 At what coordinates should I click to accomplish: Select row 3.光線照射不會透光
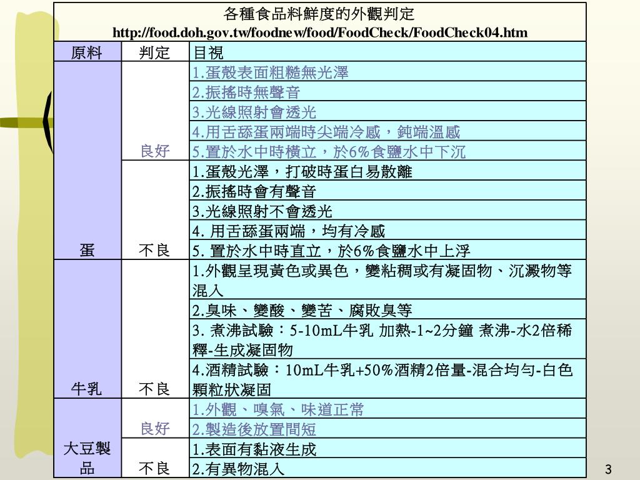pos(387,210)
